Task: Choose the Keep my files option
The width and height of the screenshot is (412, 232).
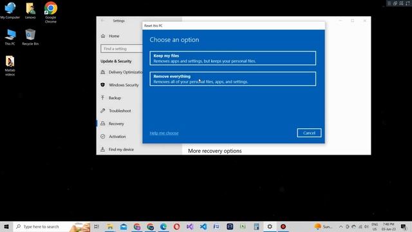Action: pos(233,58)
